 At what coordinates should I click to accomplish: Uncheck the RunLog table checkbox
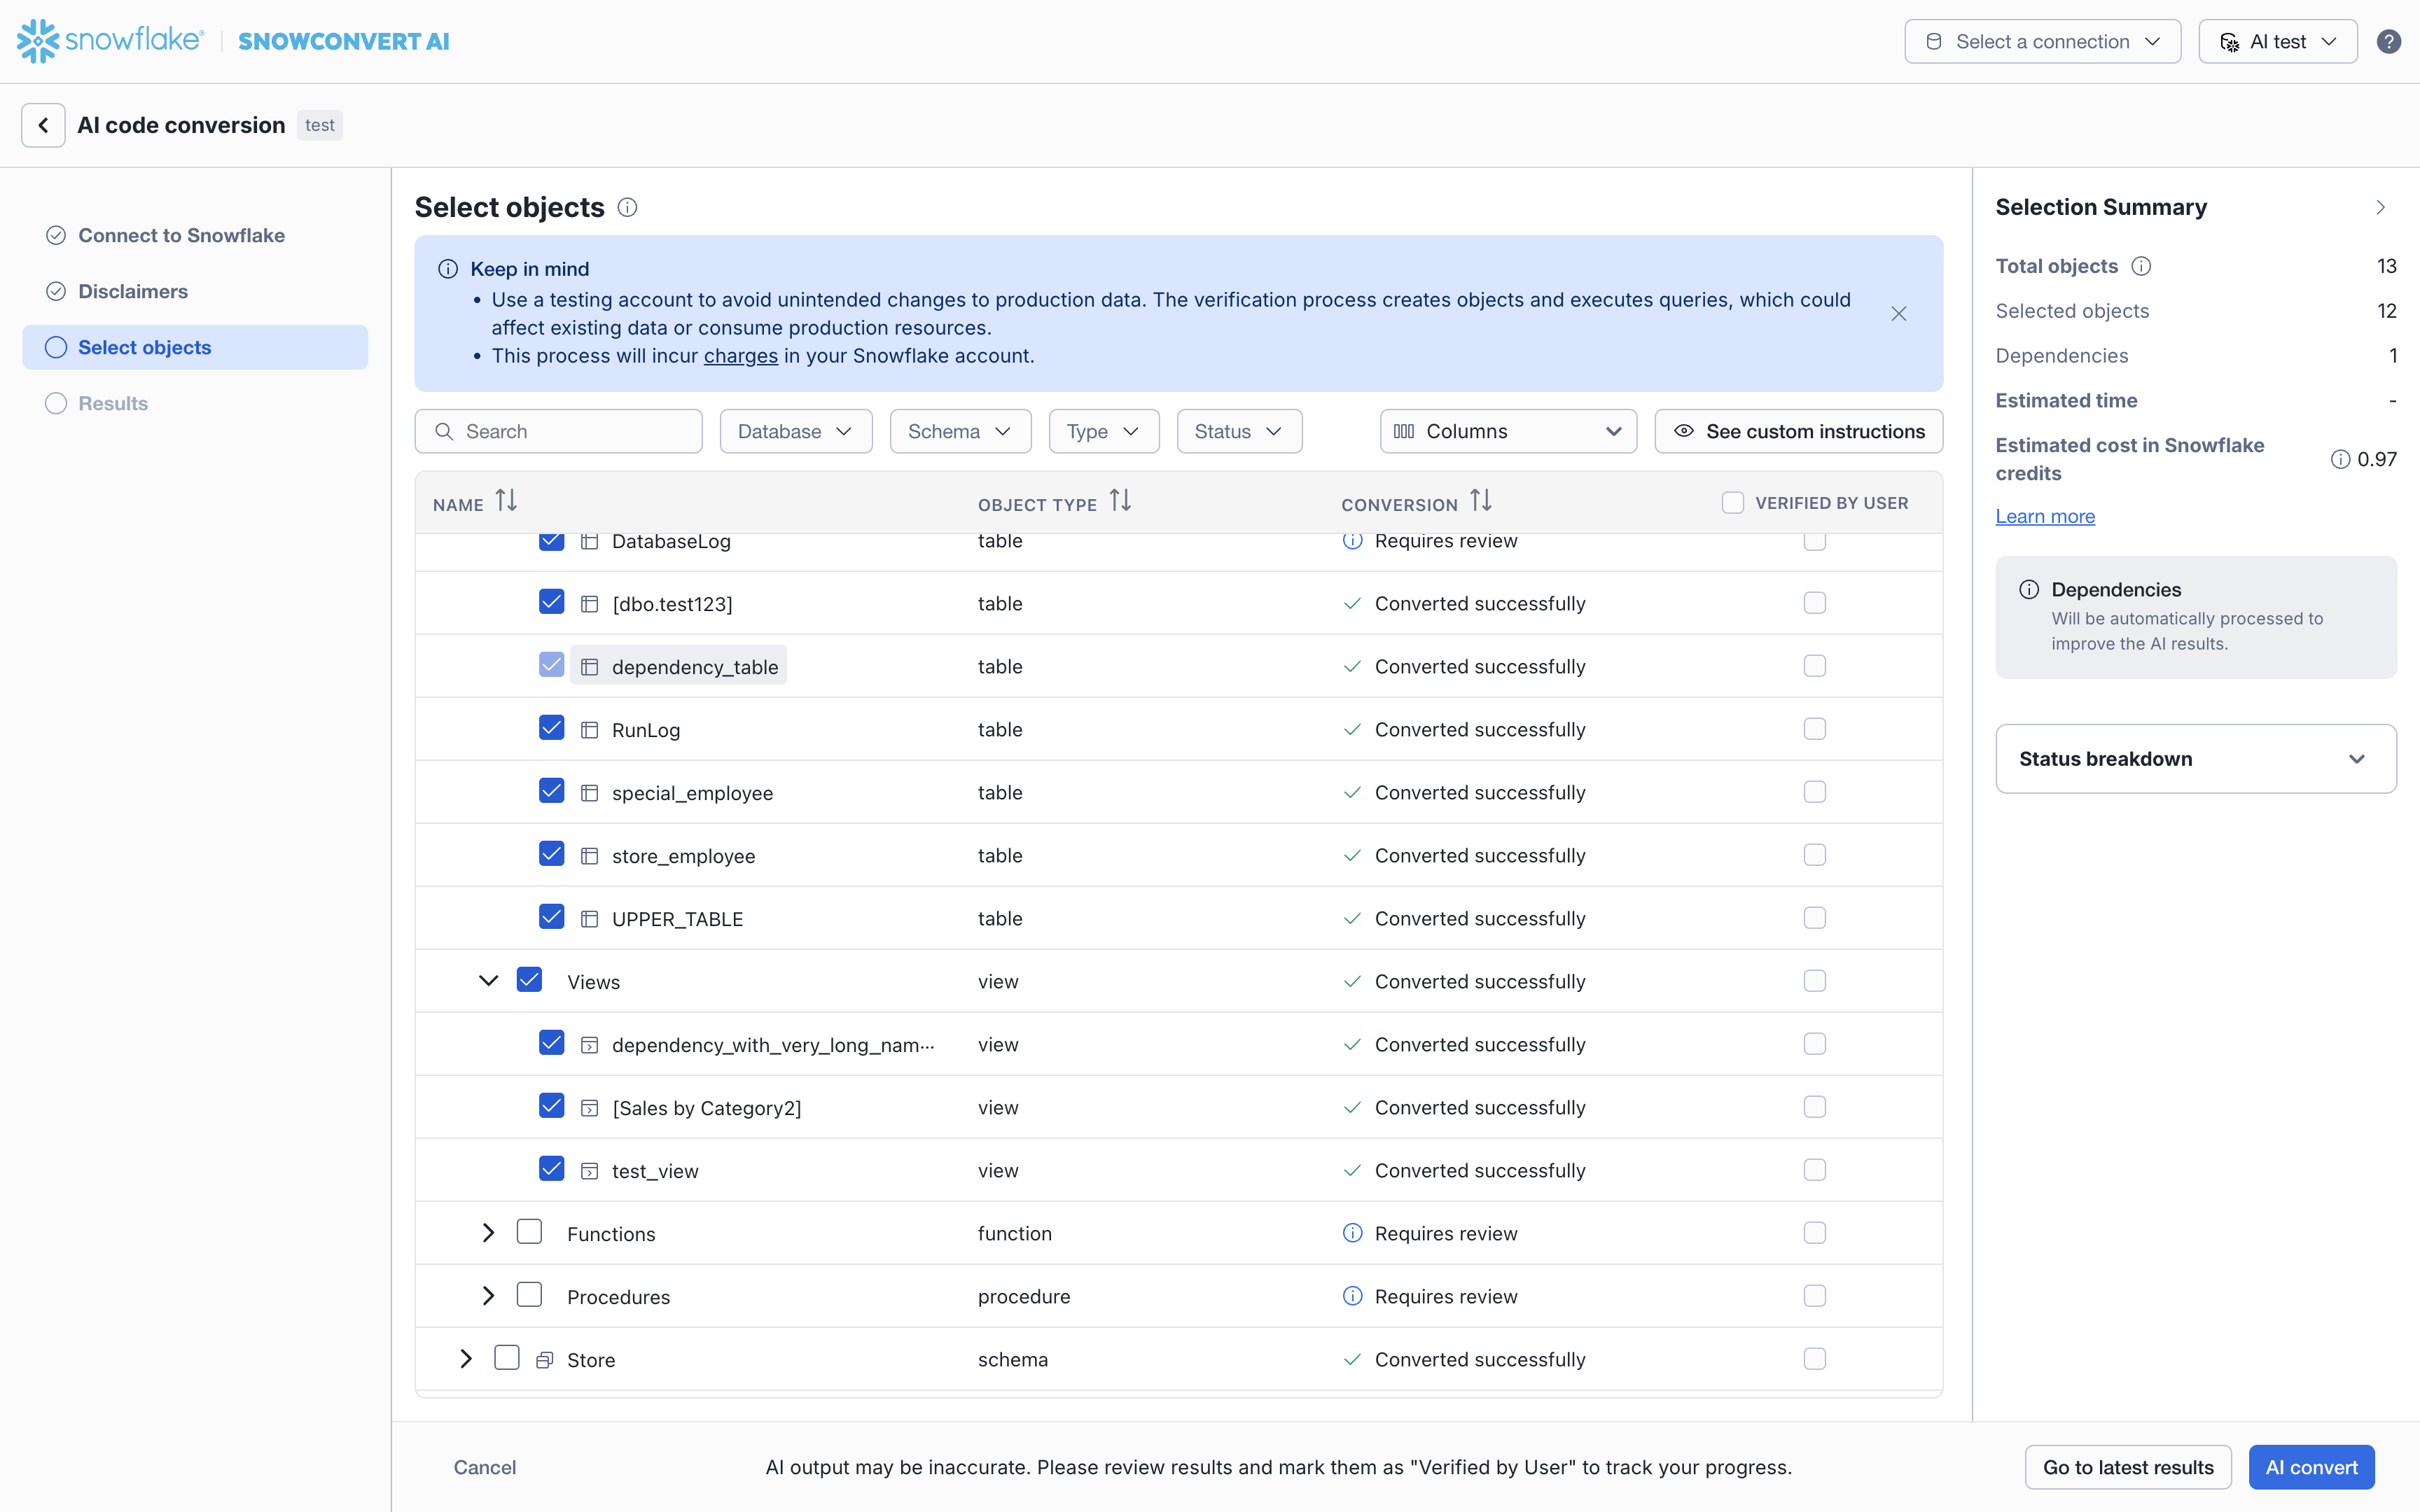tap(551, 728)
